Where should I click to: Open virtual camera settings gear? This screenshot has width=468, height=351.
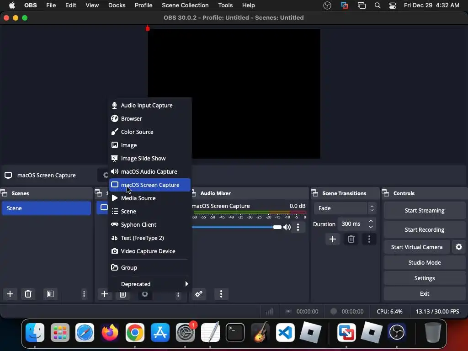tap(459, 247)
